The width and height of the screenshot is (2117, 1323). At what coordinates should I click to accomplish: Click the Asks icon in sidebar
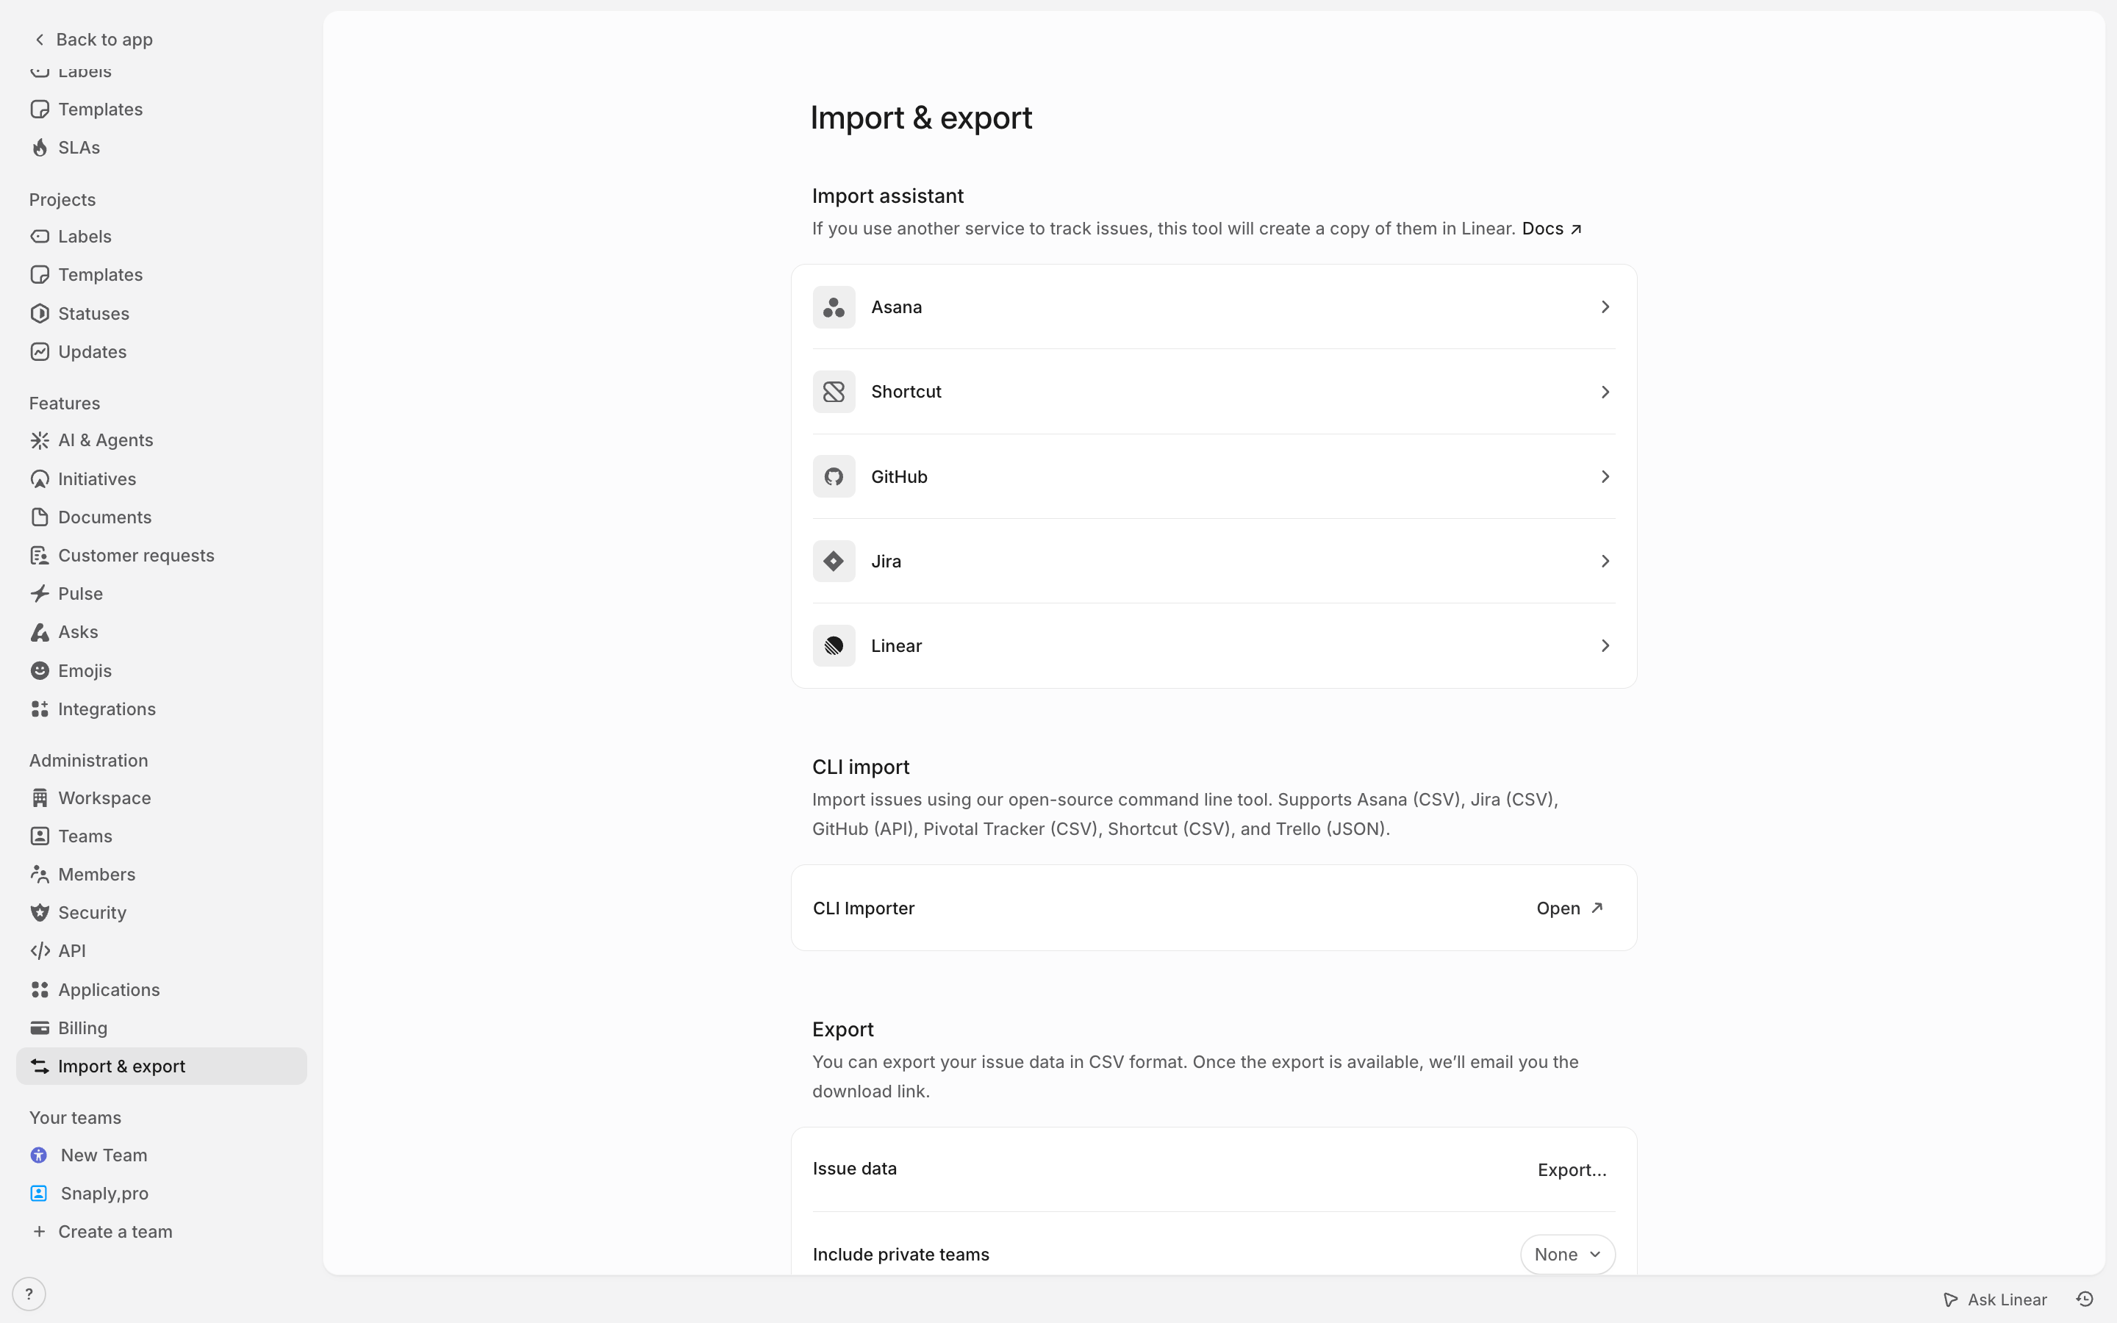point(40,632)
